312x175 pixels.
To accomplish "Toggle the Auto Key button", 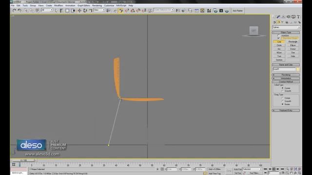I will [237, 169].
